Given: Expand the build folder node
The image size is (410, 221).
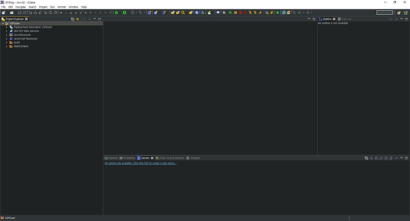Looking at the screenshot, I should click(x=6, y=42).
